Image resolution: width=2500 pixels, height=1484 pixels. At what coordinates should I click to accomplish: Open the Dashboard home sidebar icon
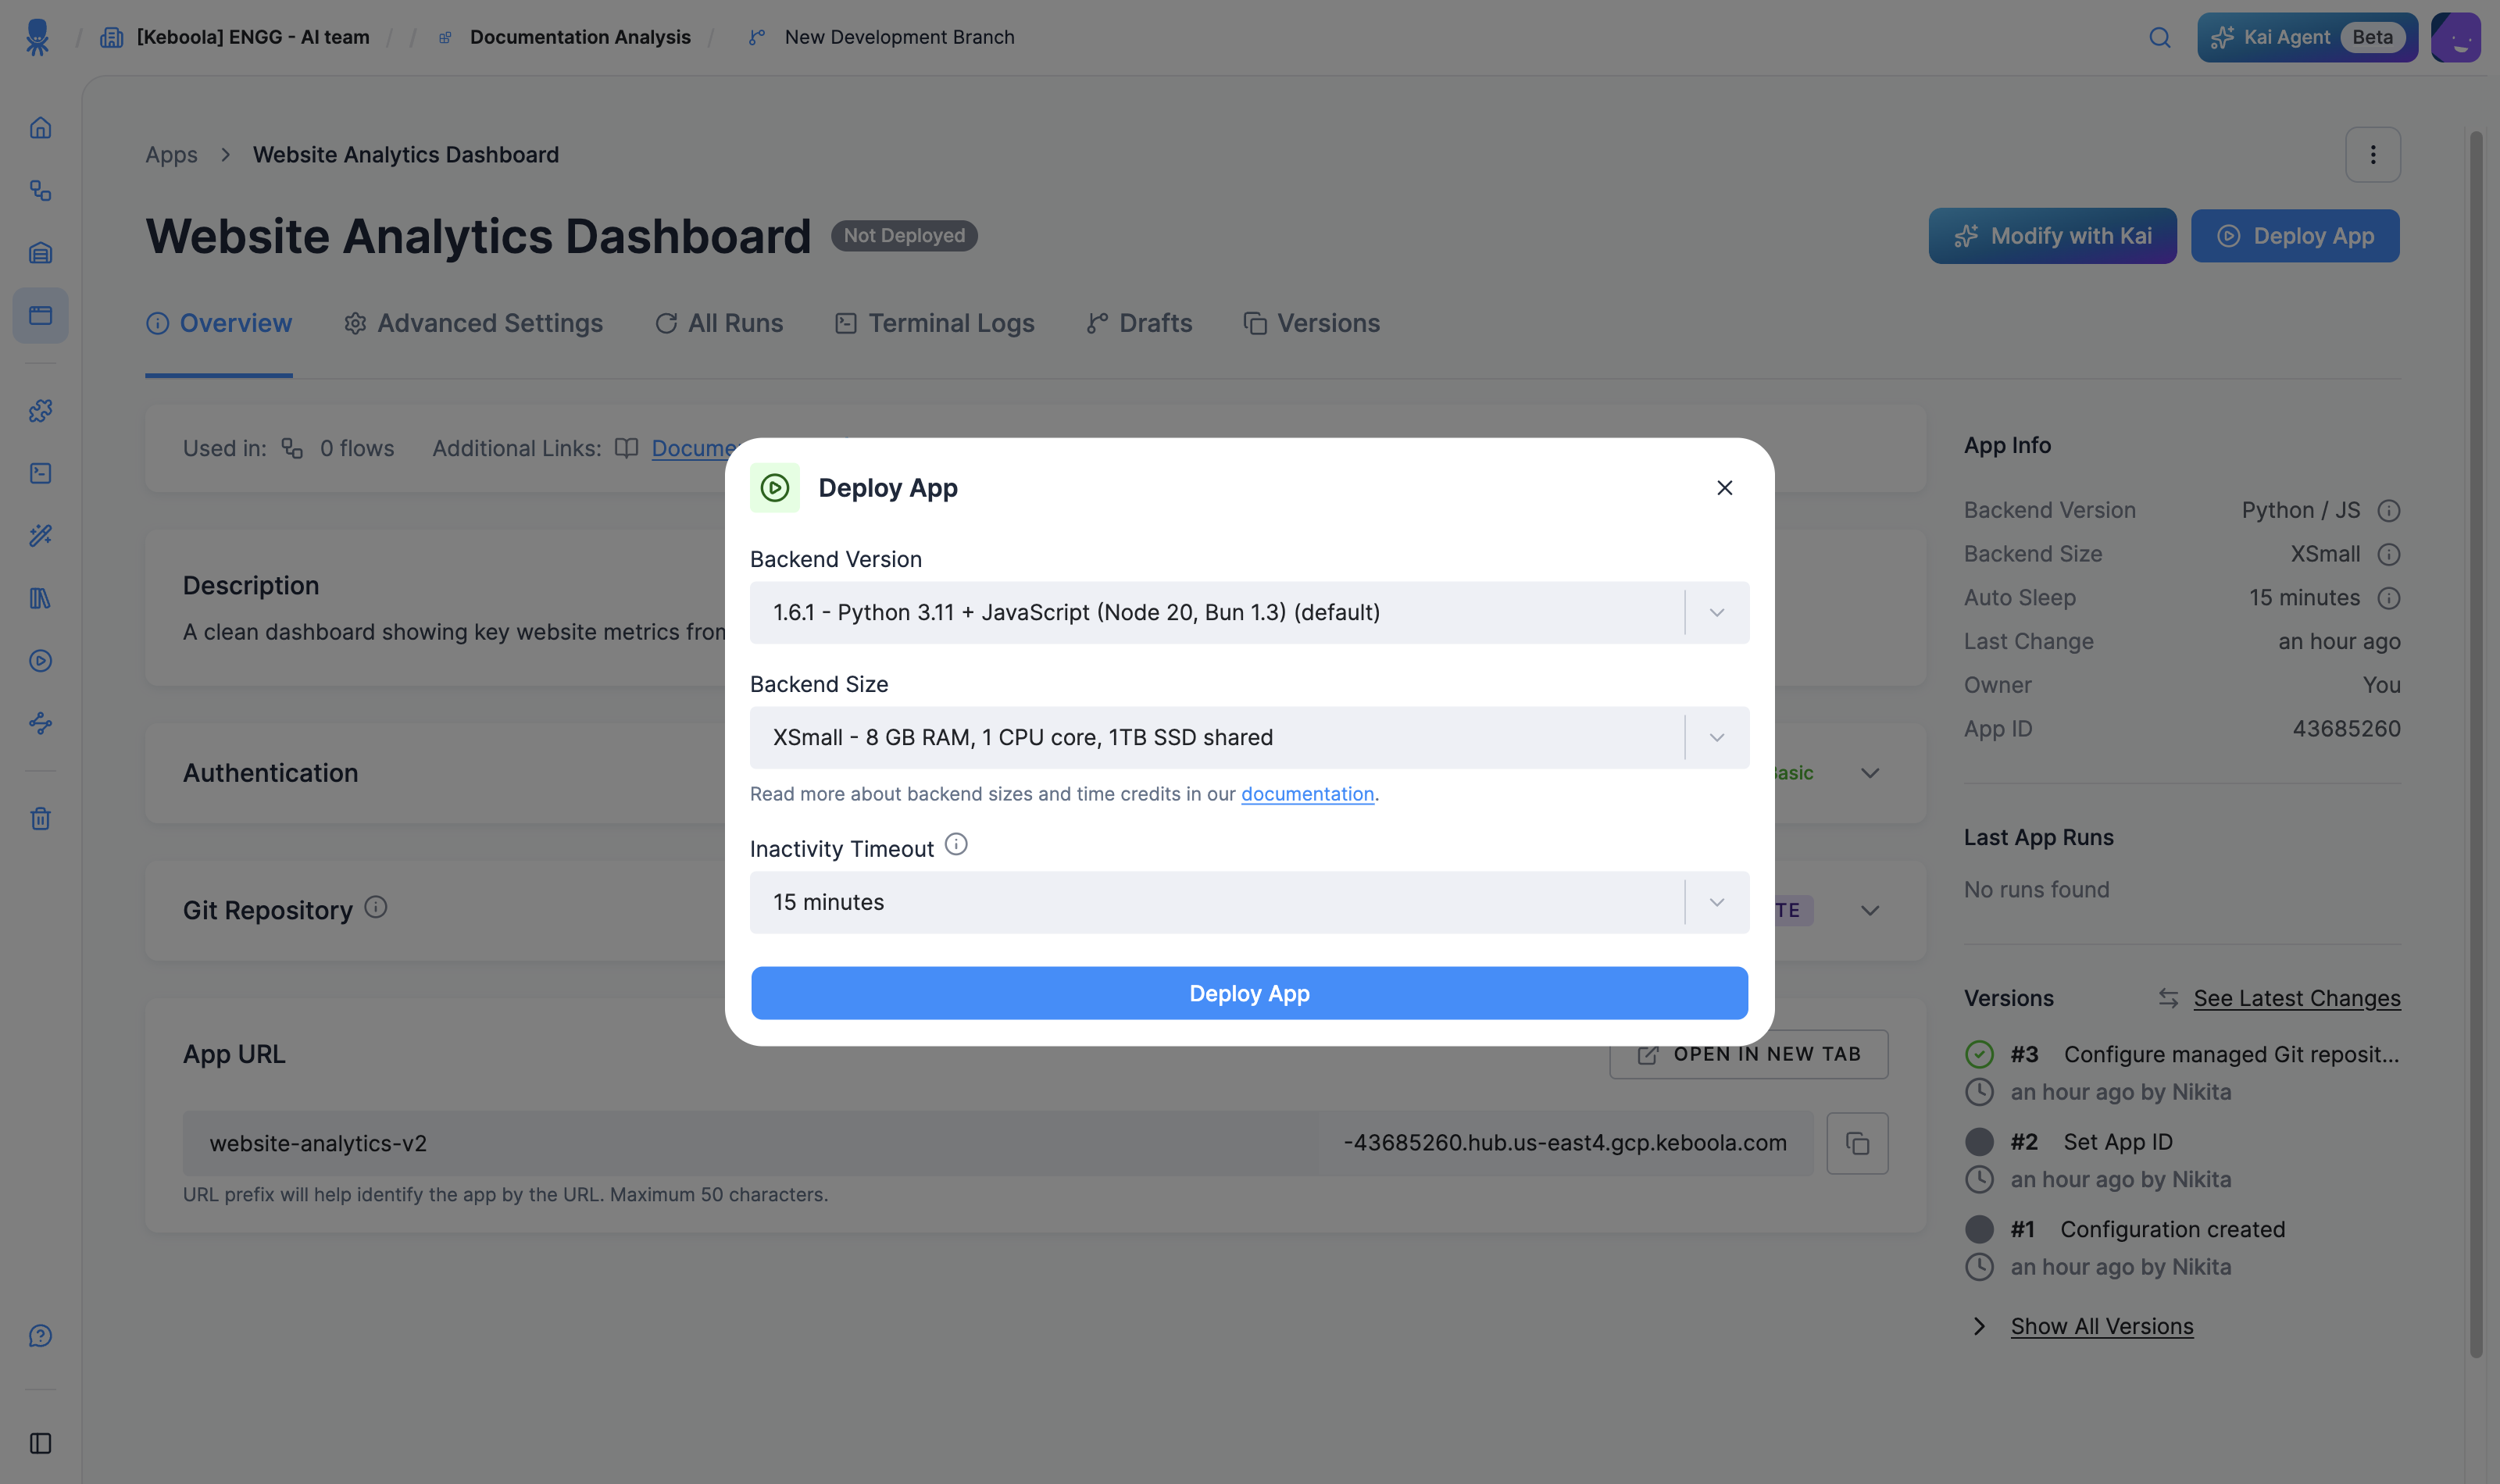[x=40, y=128]
